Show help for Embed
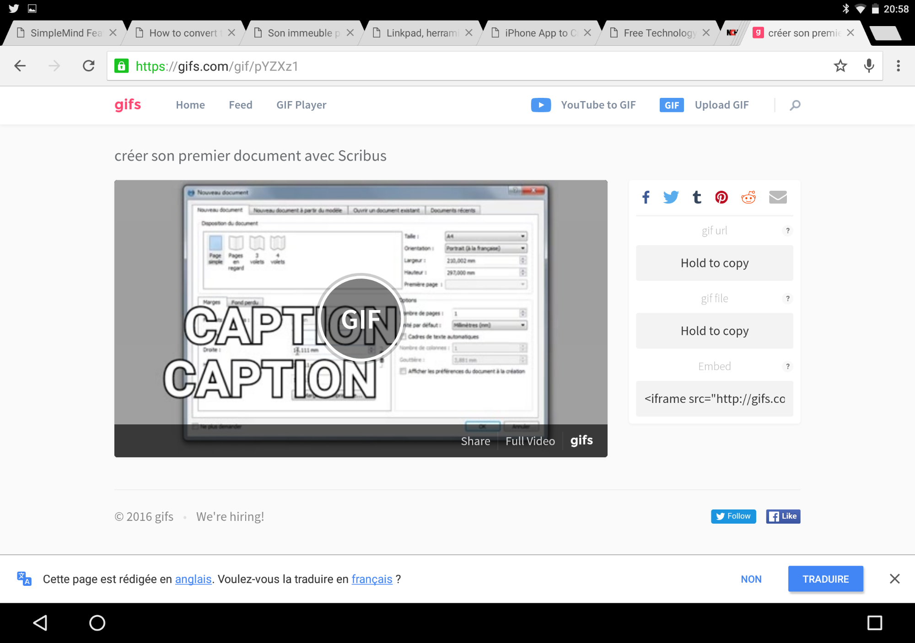The width and height of the screenshot is (915, 643). [787, 366]
